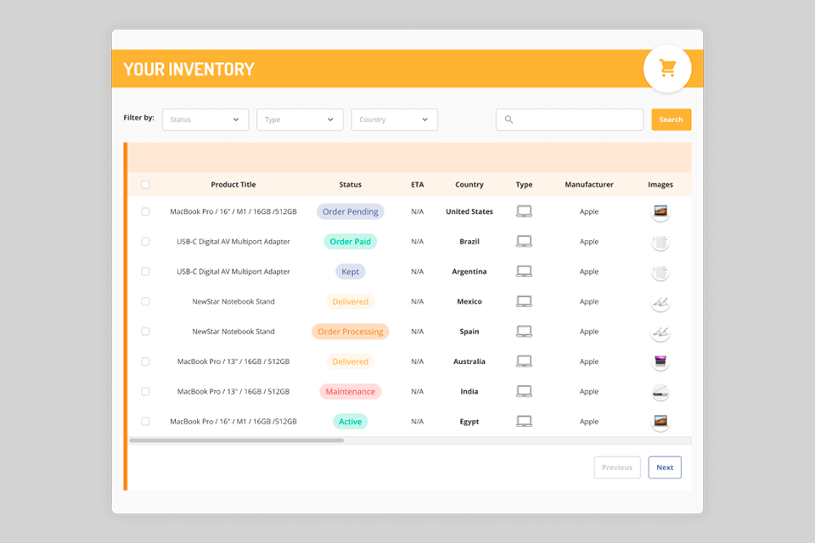Go to the Next page
The image size is (815, 543).
(665, 467)
